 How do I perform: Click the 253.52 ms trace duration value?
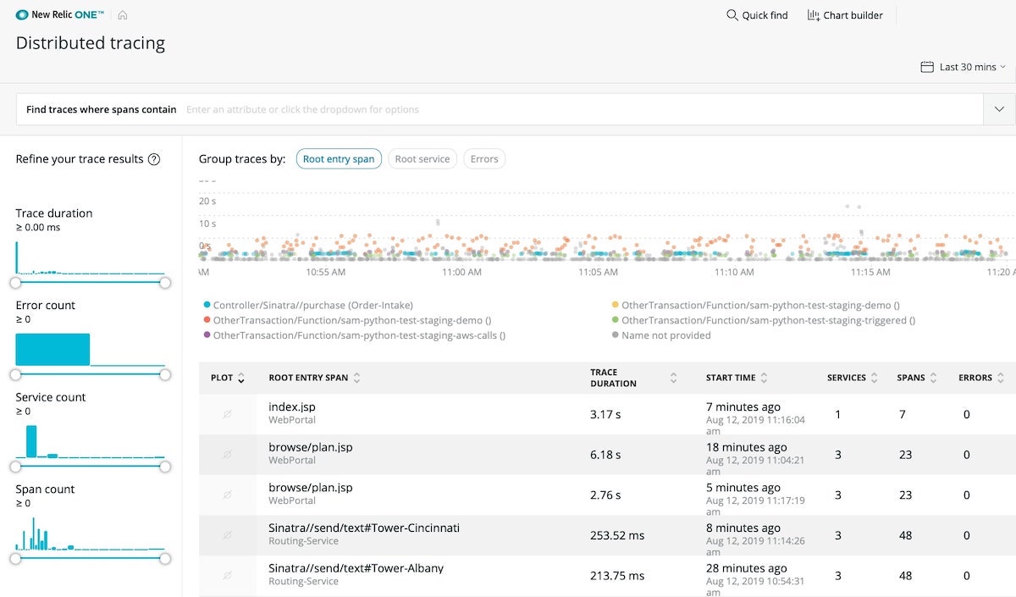617,535
